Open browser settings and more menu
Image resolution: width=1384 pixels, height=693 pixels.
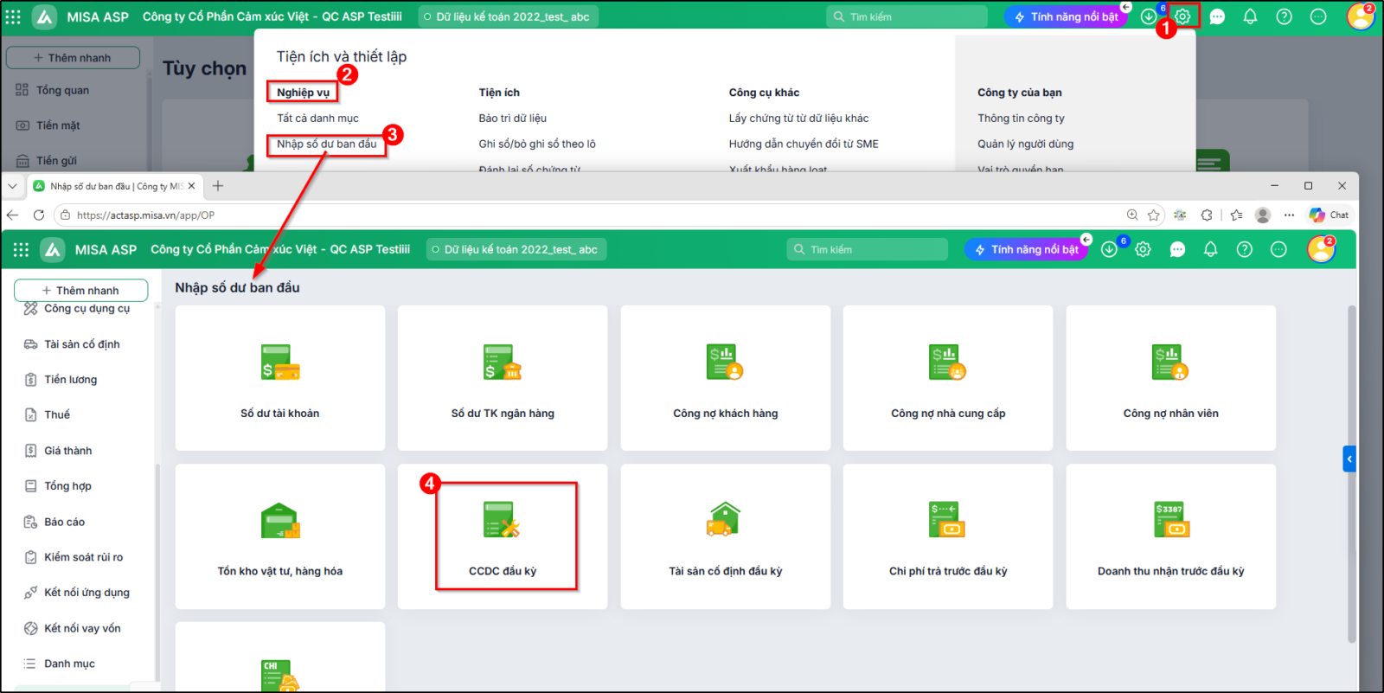1290,215
